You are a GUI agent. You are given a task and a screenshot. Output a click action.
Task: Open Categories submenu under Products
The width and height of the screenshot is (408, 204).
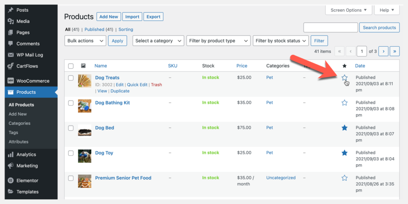pos(20,123)
